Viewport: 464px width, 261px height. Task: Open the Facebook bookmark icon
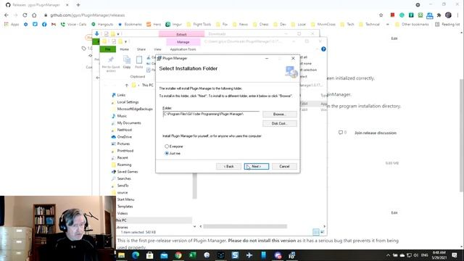coord(44,24)
